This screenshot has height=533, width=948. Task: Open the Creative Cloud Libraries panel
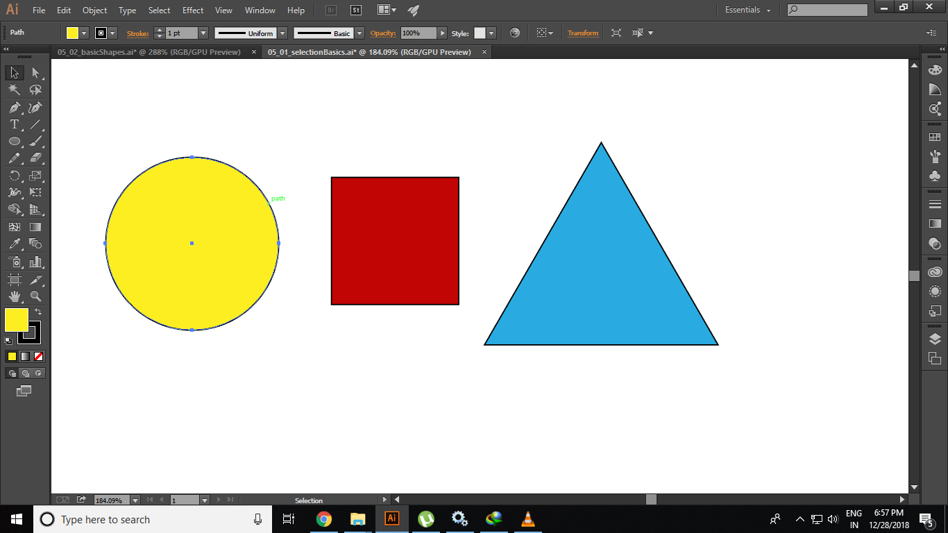(935, 272)
